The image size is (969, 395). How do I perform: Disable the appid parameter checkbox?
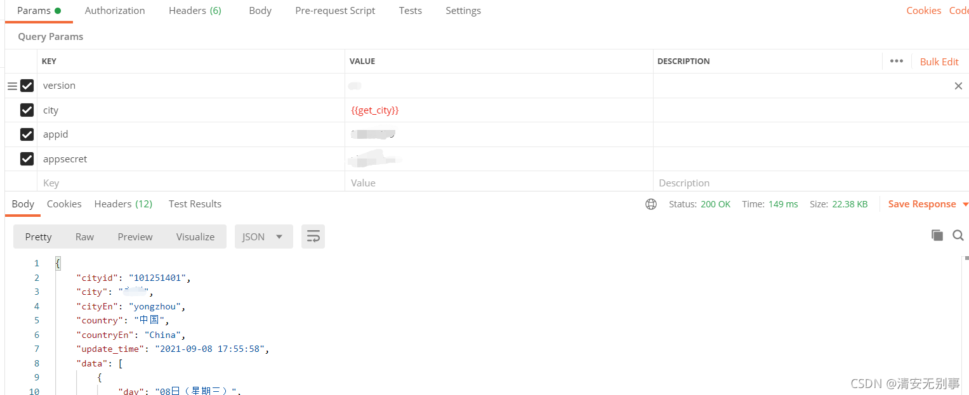[27, 134]
